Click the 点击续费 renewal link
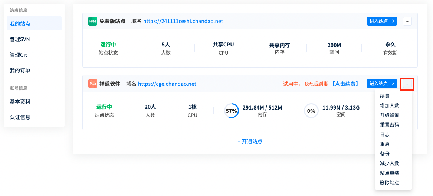 345,84
